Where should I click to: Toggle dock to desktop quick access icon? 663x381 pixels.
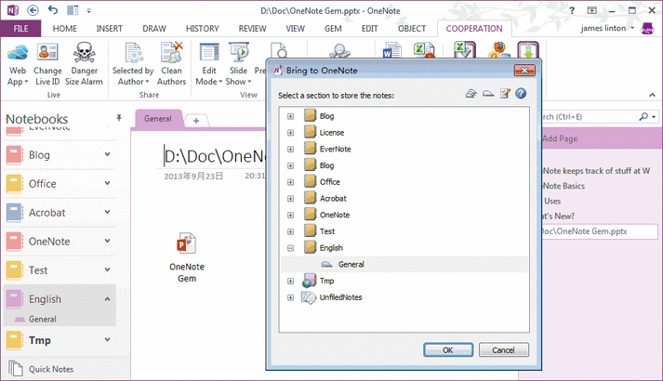click(x=73, y=10)
